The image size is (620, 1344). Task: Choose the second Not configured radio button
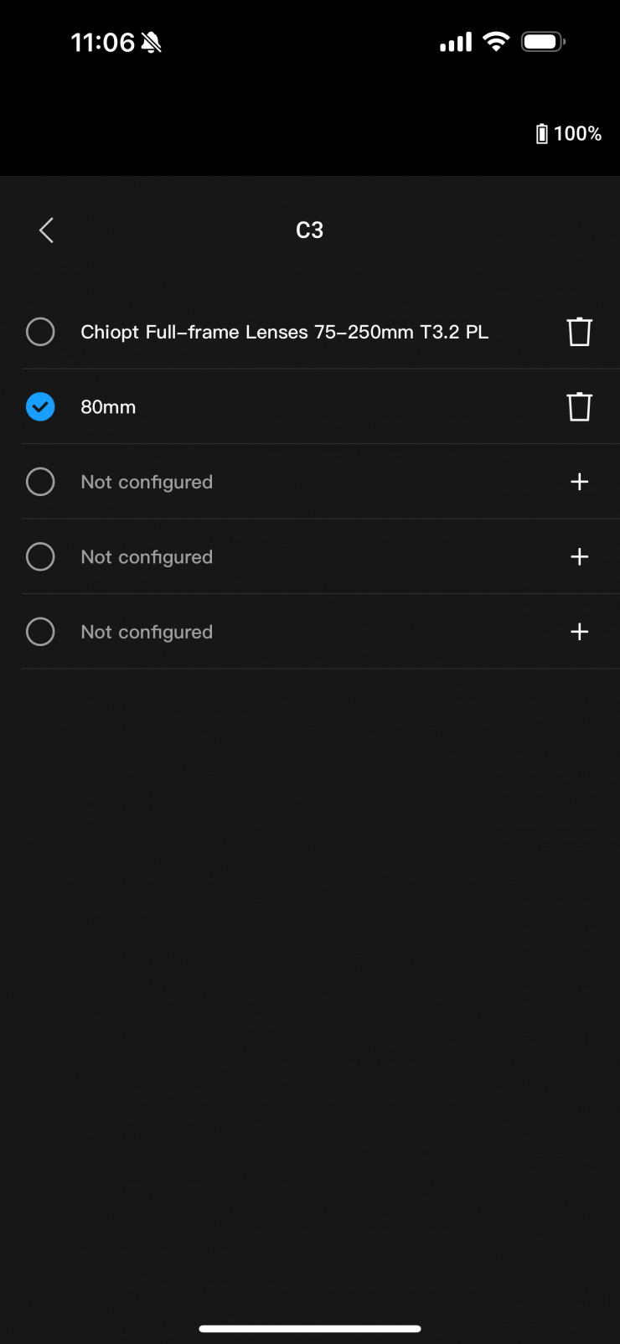pos(40,557)
